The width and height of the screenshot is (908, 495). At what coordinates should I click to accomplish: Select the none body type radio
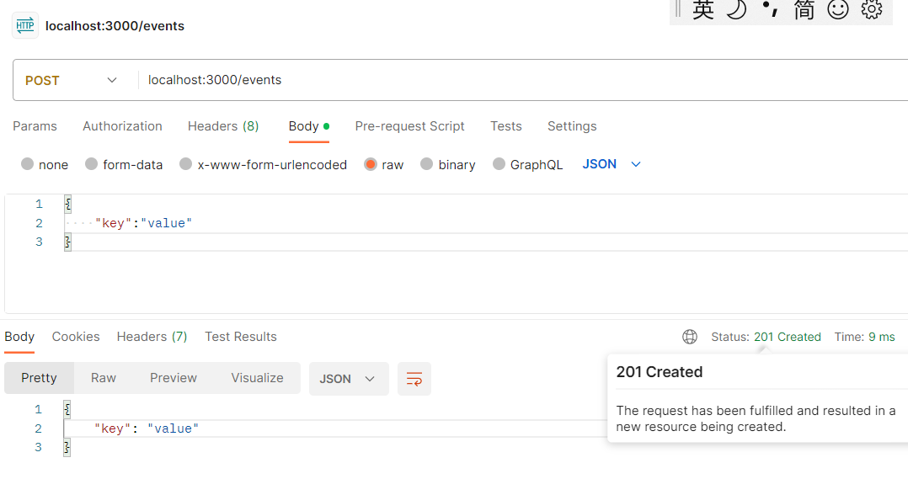pos(28,165)
